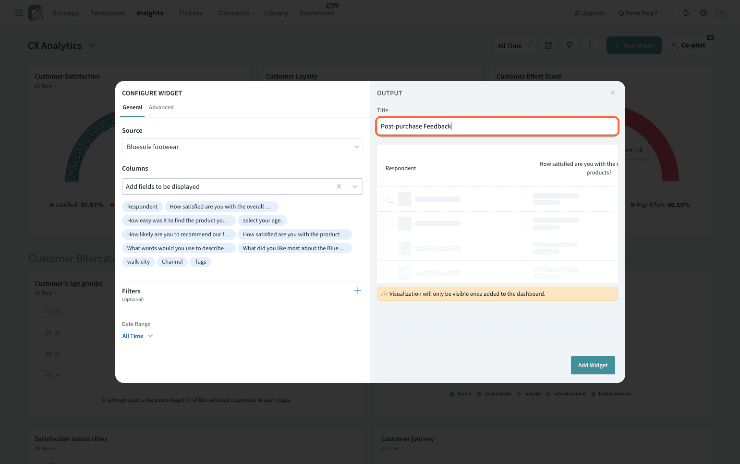740x464 pixels.
Task: Open the notifications icon in header
Action: tap(686, 13)
